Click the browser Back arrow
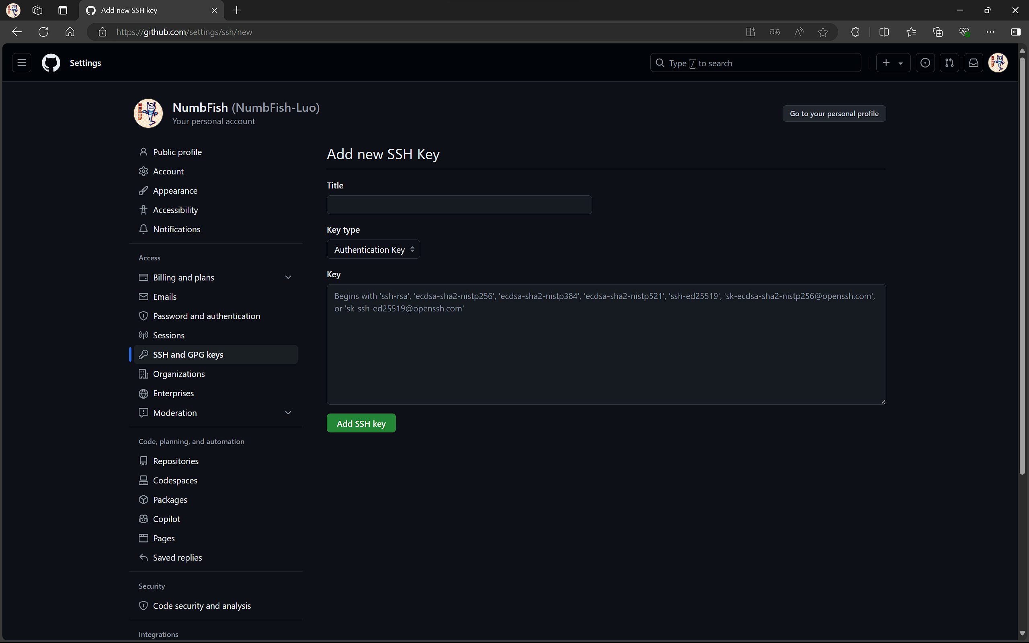Image resolution: width=1029 pixels, height=643 pixels. click(16, 32)
